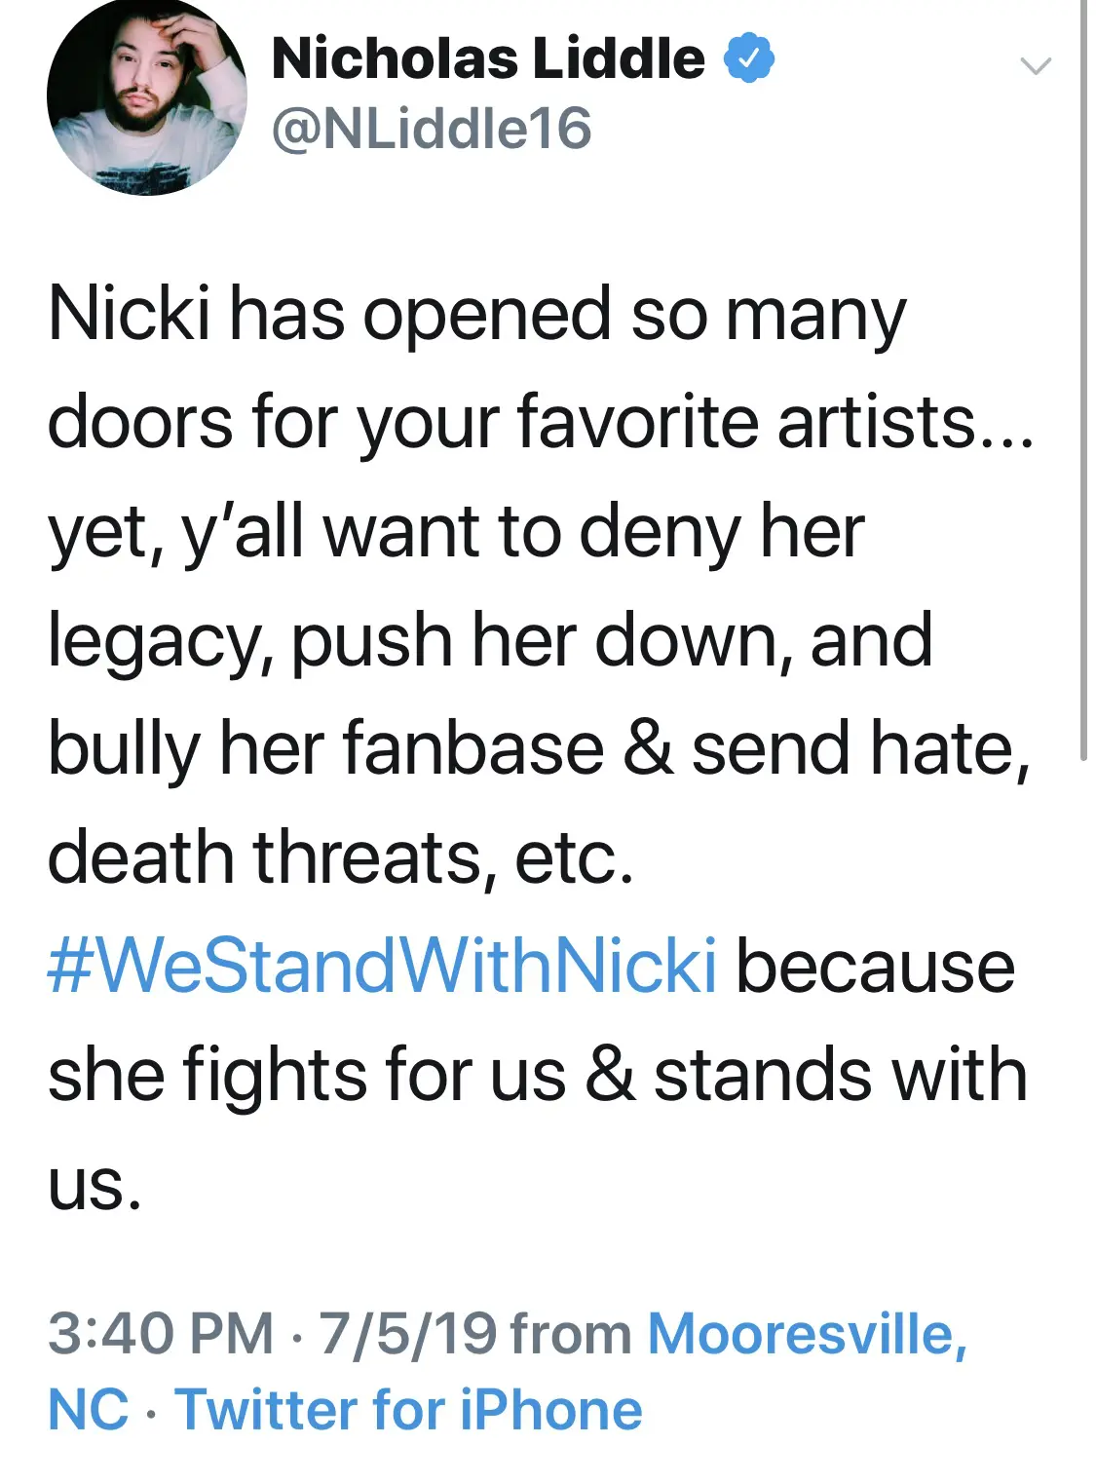Tap the line "she fights for us & stands with"
The height and width of the screenshot is (1483, 1096).
click(538, 1075)
